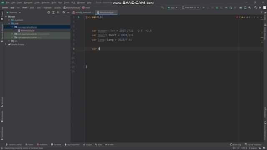Go to next highlighted error arrow
Viewport: 267px width, 150px height.
(x=261, y=17)
